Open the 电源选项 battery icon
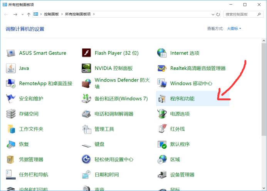Screen dimensions: 267x191 pos(162,114)
